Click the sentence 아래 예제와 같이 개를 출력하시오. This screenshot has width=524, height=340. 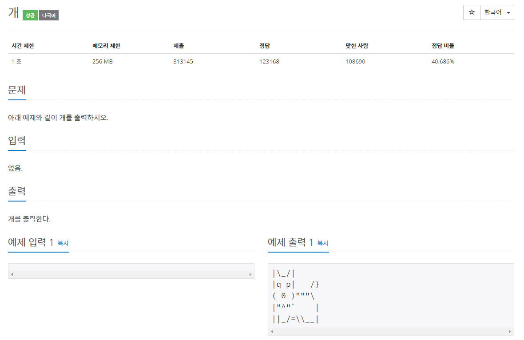click(x=58, y=118)
